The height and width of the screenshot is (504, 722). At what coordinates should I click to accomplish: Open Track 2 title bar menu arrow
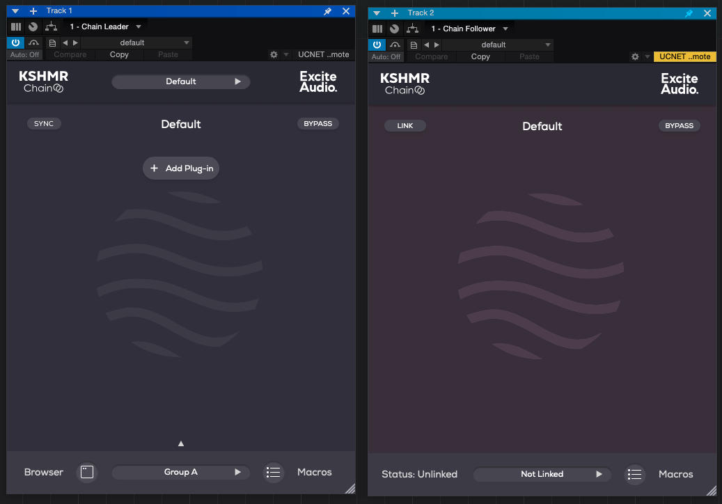coord(377,13)
